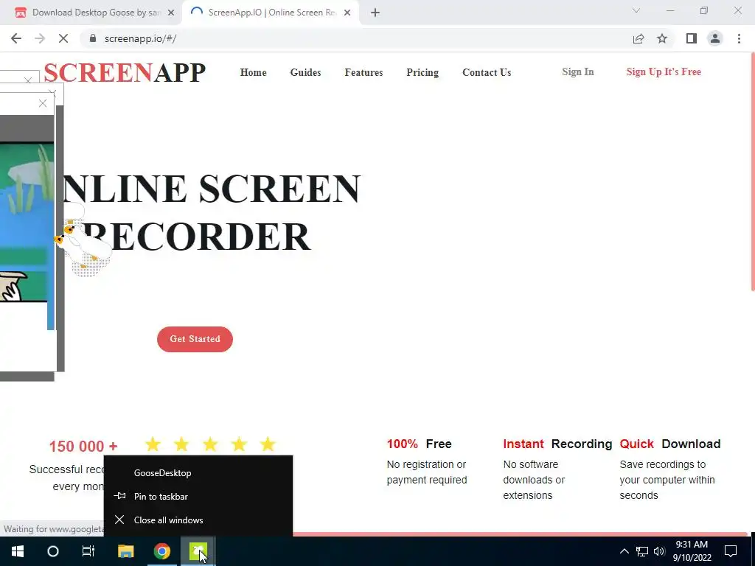Click the Sign In link
This screenshot has width=755, height=566.
coord(578,71)
